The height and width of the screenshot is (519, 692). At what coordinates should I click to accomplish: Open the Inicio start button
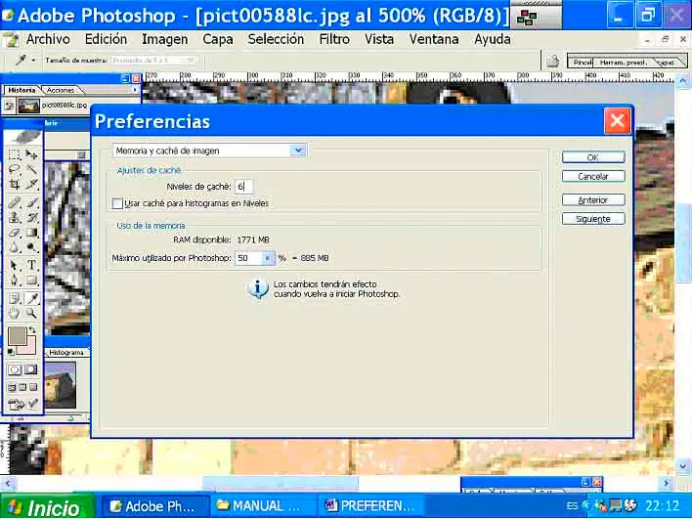pyautogui.click(x=46, y=506)
